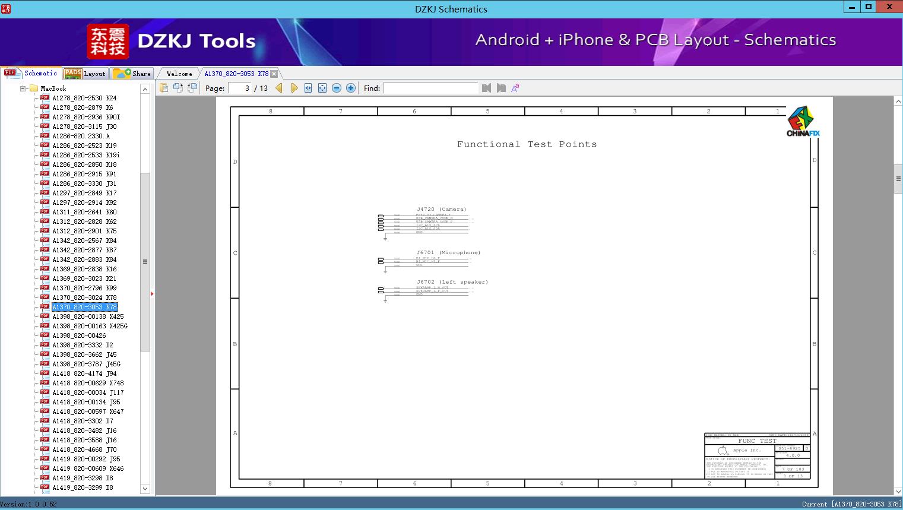Open schematic A1286_820-3330 J31
Image resolution: width=903 pixels, height=510 pixels.
84,183
